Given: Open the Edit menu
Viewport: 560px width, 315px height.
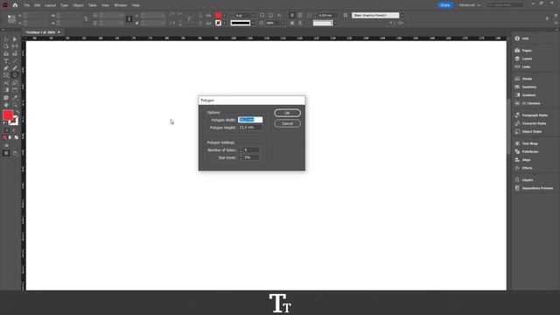Looking at the screenshot, I should pos(37,5).
